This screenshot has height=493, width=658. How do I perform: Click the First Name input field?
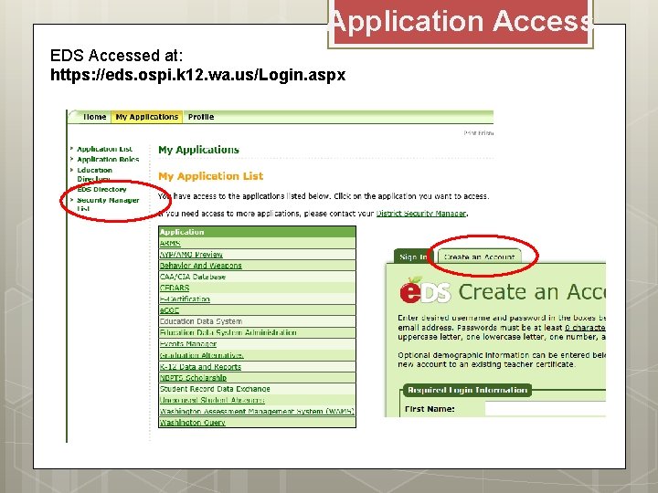click(545, 409)
